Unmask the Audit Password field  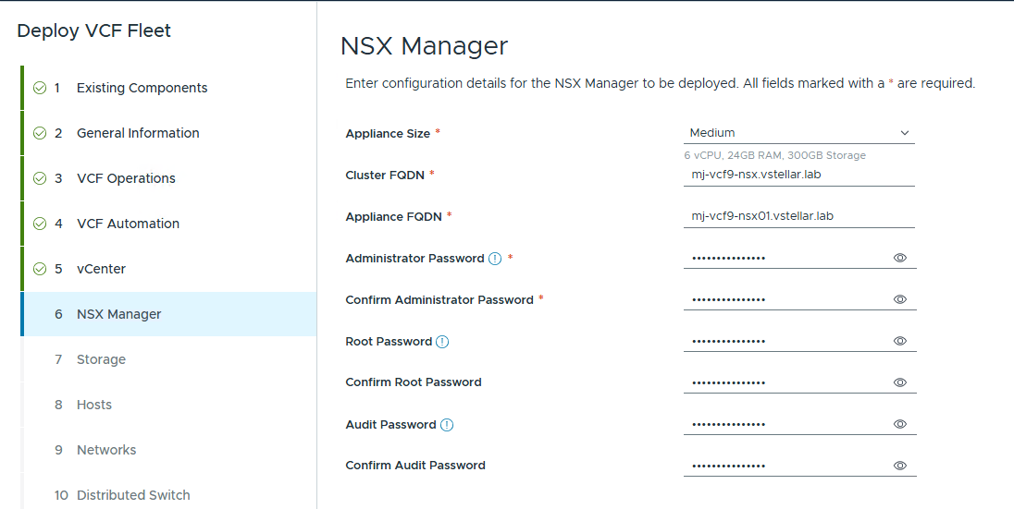coord(900,424)
